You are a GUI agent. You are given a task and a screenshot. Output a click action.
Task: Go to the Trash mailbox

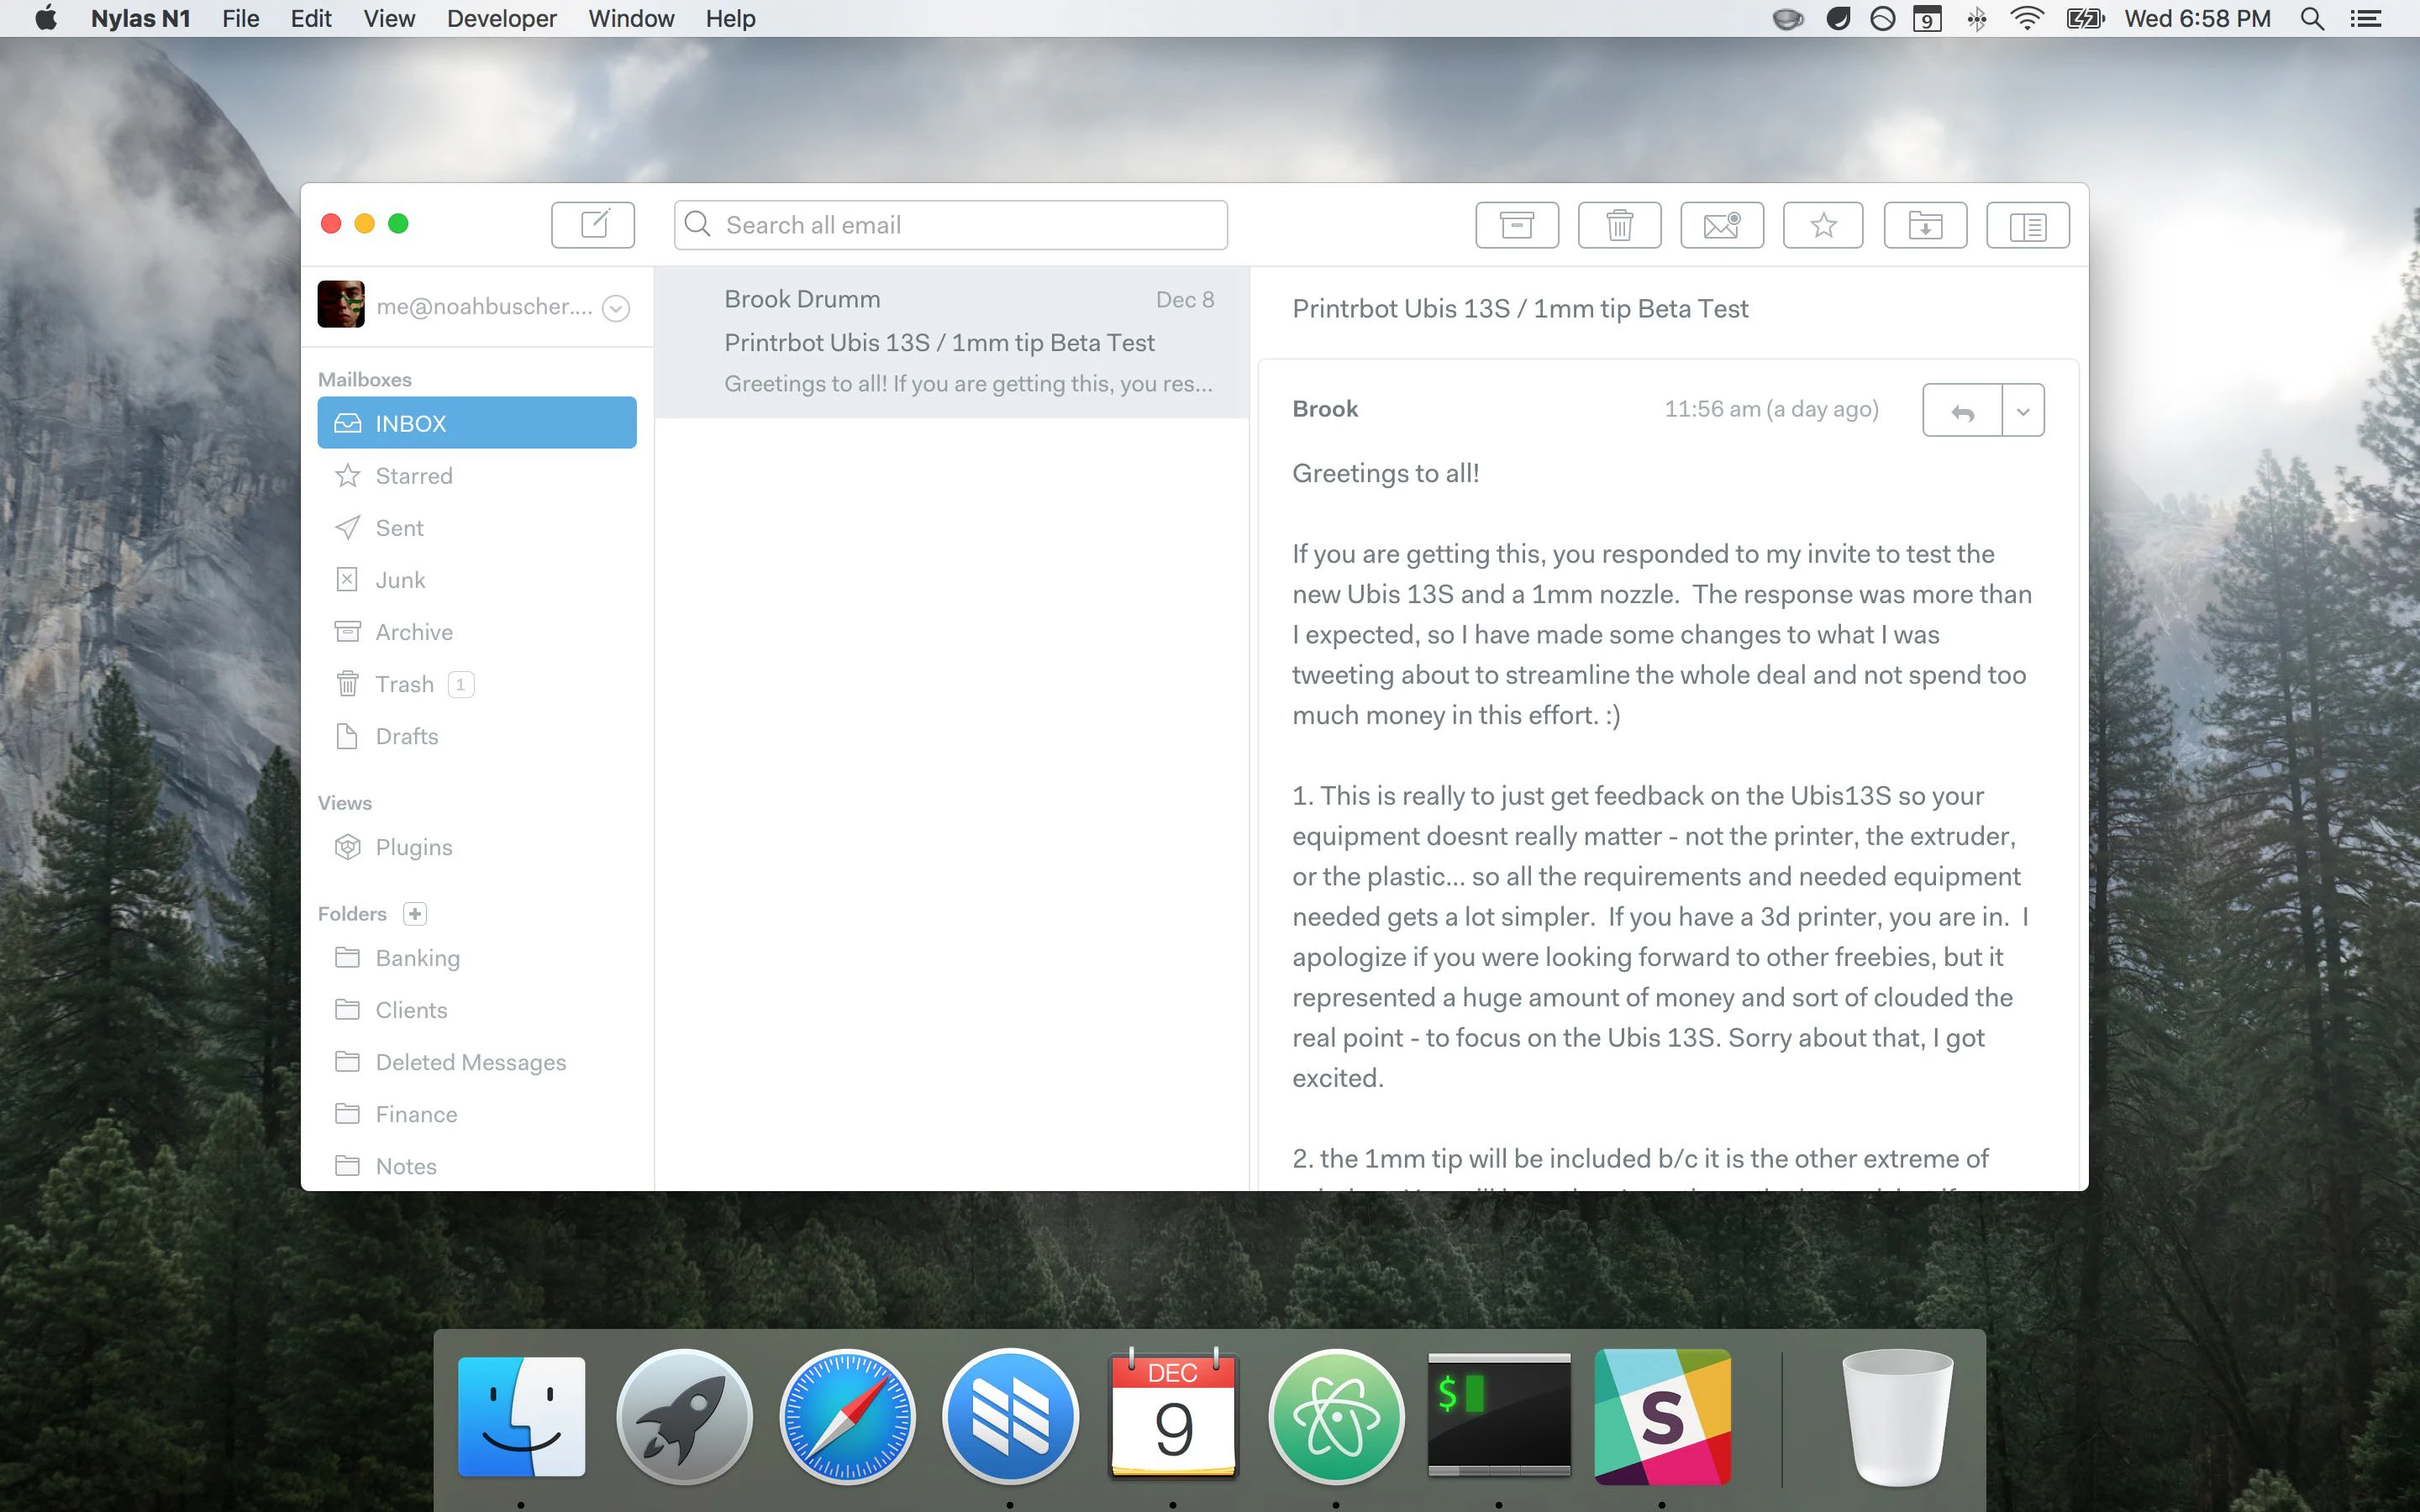click(404, 684)
